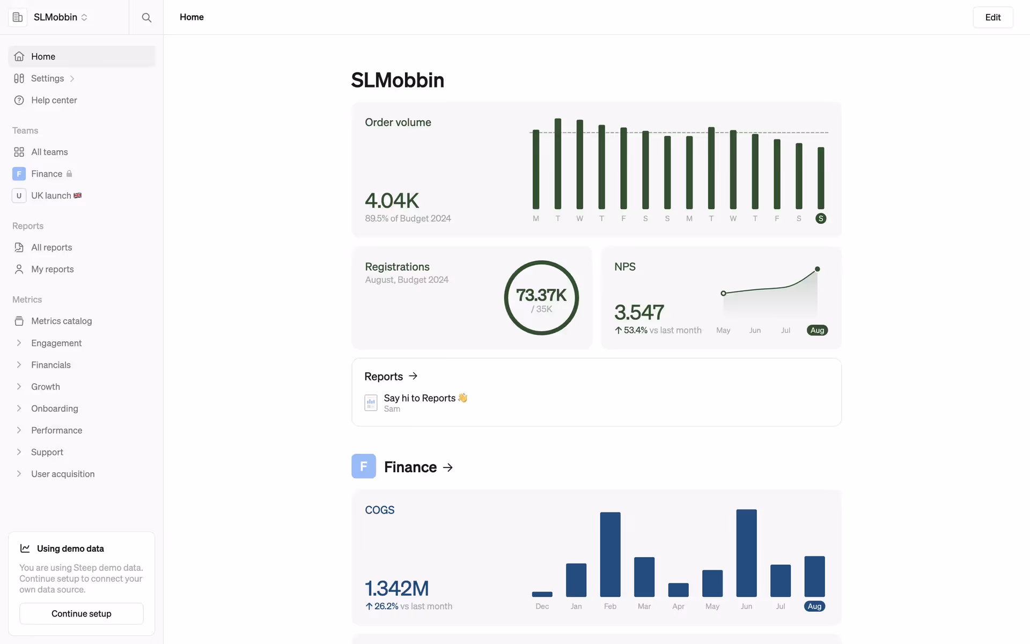Open Finance team via F badge

[x=19, y=174]
